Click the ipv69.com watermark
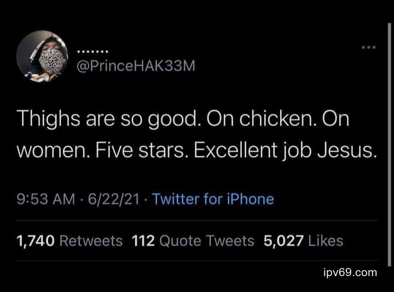 click(x=350, y=272)
